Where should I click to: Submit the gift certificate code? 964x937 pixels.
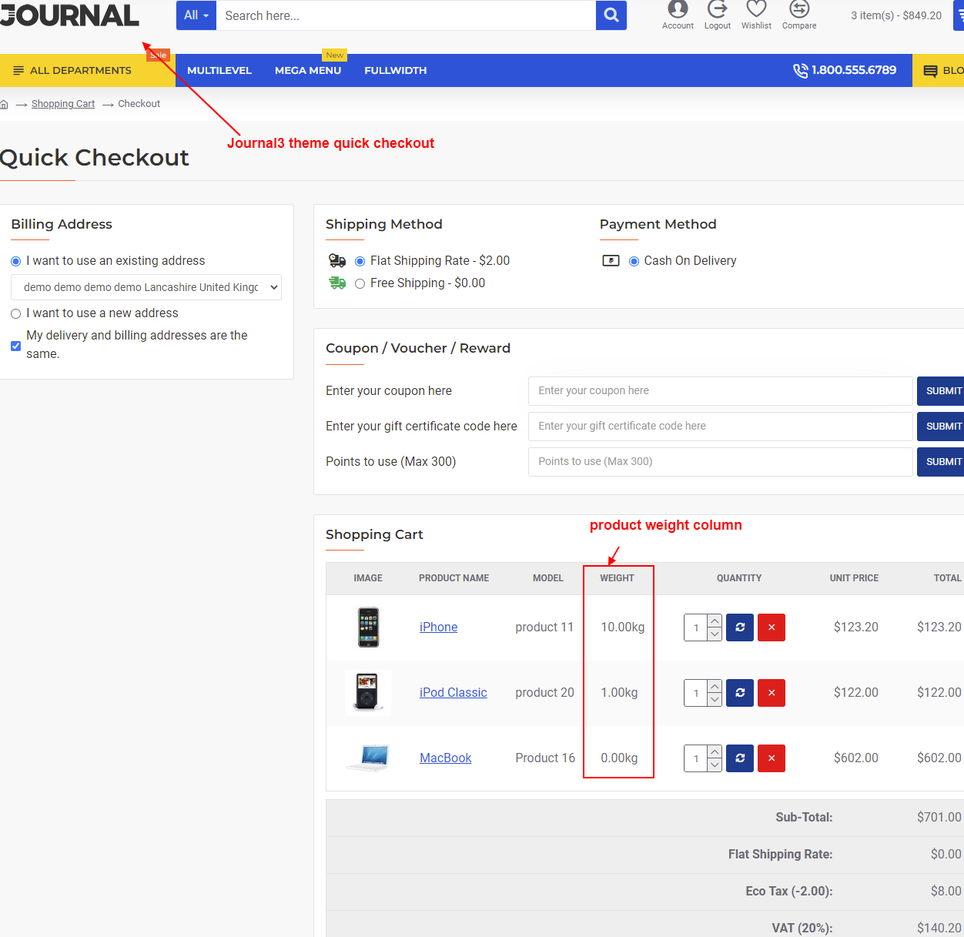(x=941, y=427)
